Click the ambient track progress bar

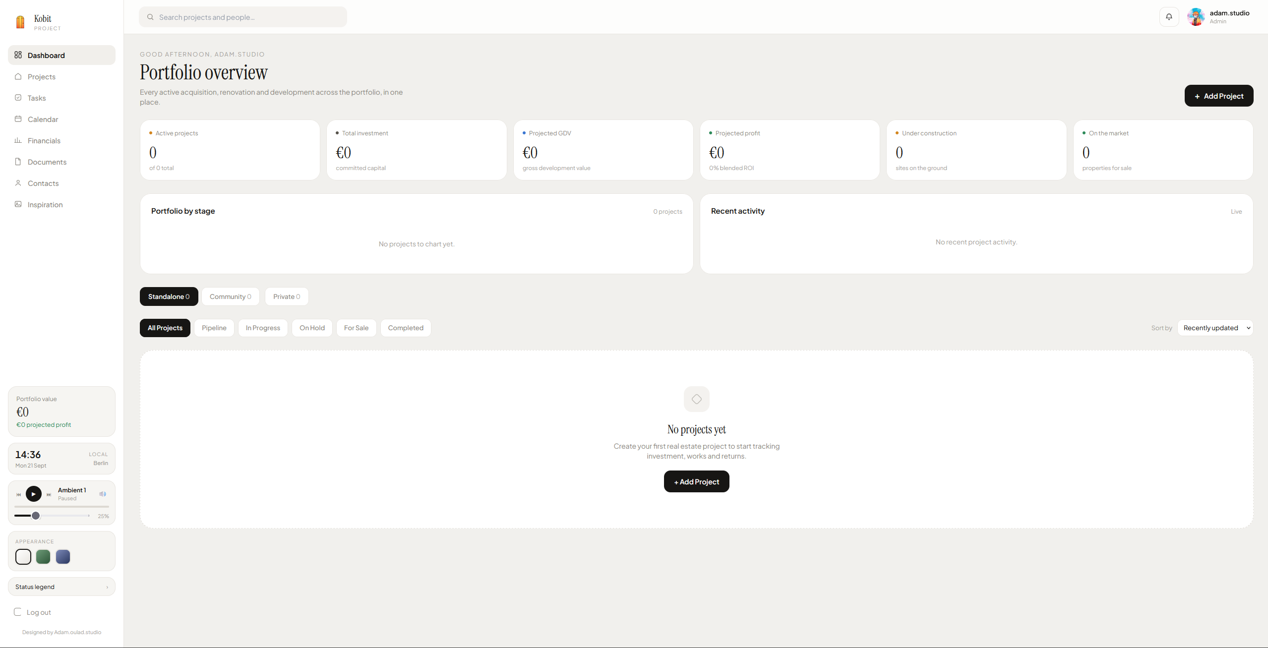[61, 506]
